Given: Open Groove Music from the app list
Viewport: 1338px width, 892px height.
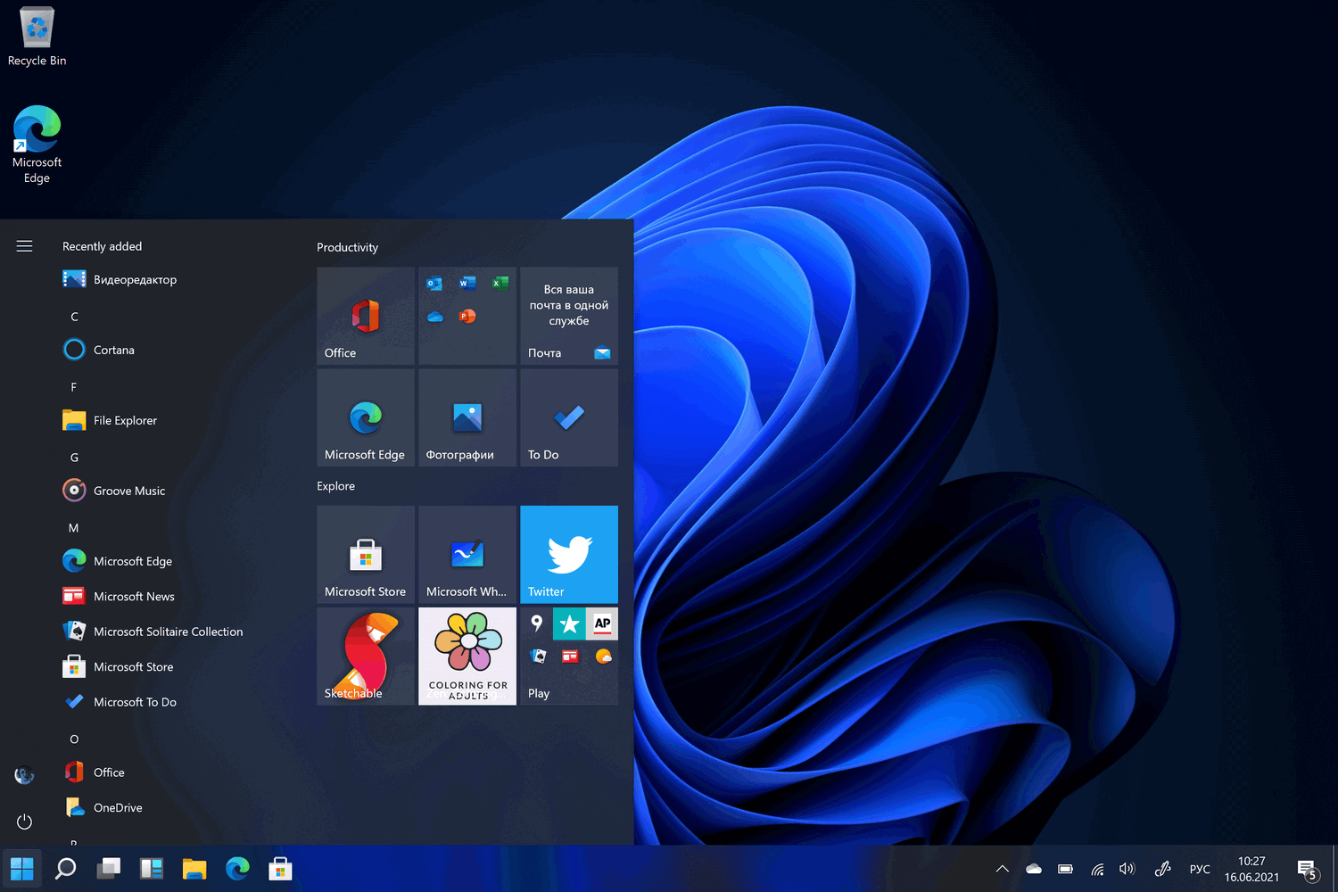Looking at the screenshot, I should [x=129, y=491].
